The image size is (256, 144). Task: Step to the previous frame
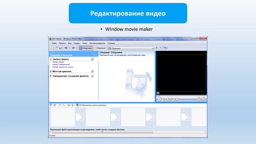(x=171, y=99)
